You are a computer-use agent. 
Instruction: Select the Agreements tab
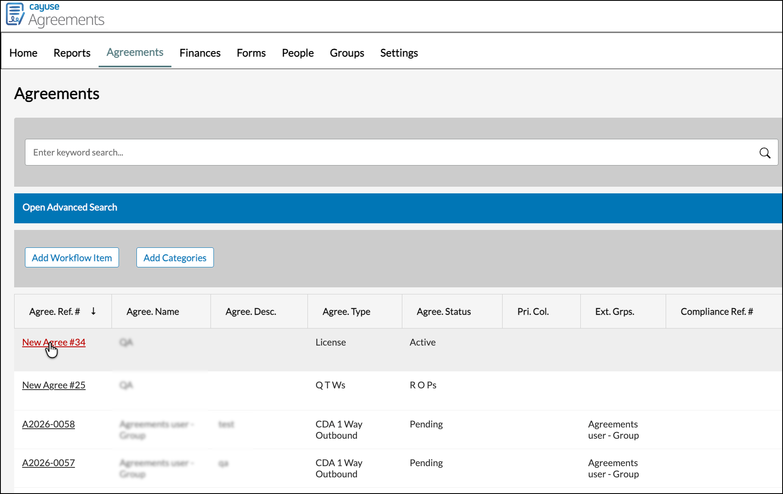[135, 52]
